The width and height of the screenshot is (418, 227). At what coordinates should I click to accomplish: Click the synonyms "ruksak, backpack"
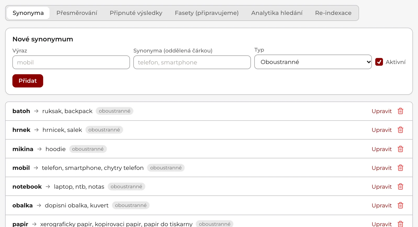point(67,111)
